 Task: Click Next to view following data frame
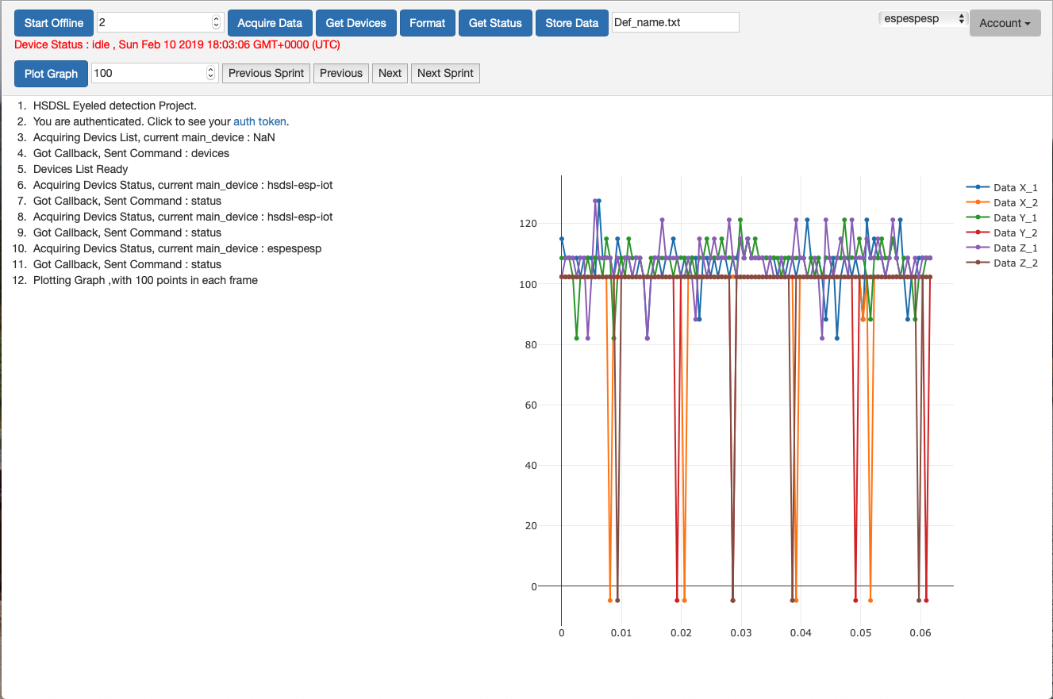tap(390, 73)
